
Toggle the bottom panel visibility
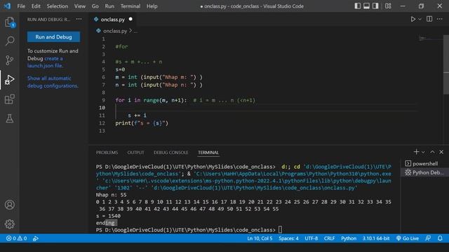pos(366,6)
